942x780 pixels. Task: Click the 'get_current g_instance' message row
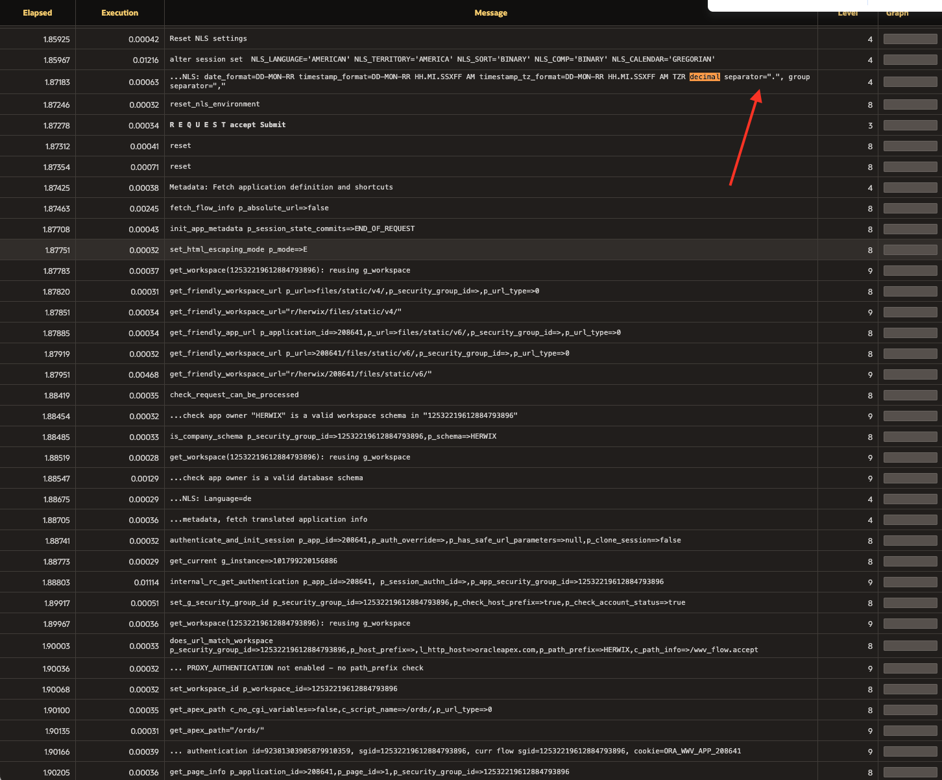click(253, 561)
